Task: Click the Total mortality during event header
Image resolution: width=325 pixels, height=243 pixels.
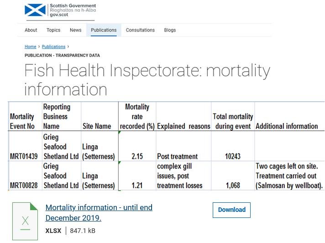Action: point(233,121)
